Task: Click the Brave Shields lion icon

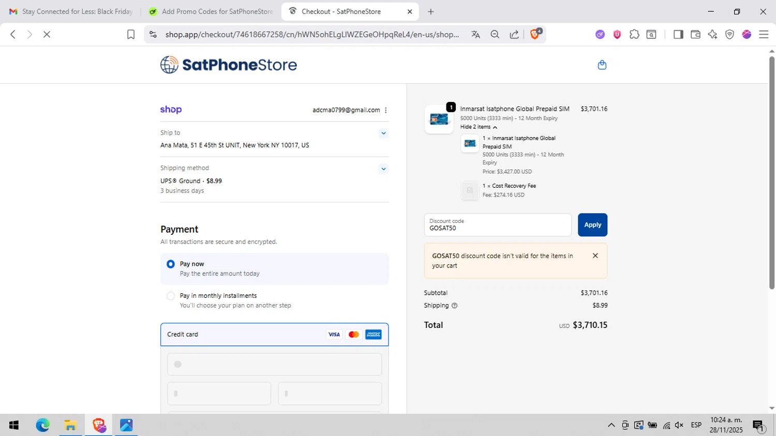Action: (x=535, y=34)
